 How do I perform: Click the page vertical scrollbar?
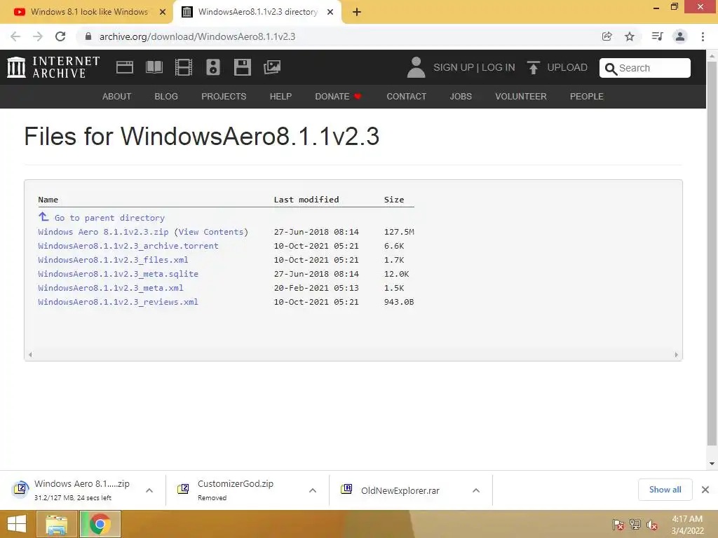pos(712,254)
